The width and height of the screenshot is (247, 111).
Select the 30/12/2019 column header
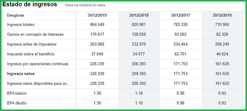click(x=97, y=15)
